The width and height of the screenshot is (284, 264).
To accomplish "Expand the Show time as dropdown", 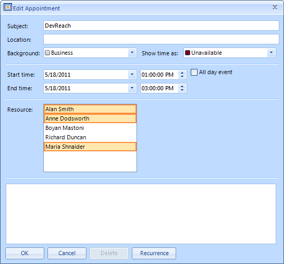I will 271,53.
